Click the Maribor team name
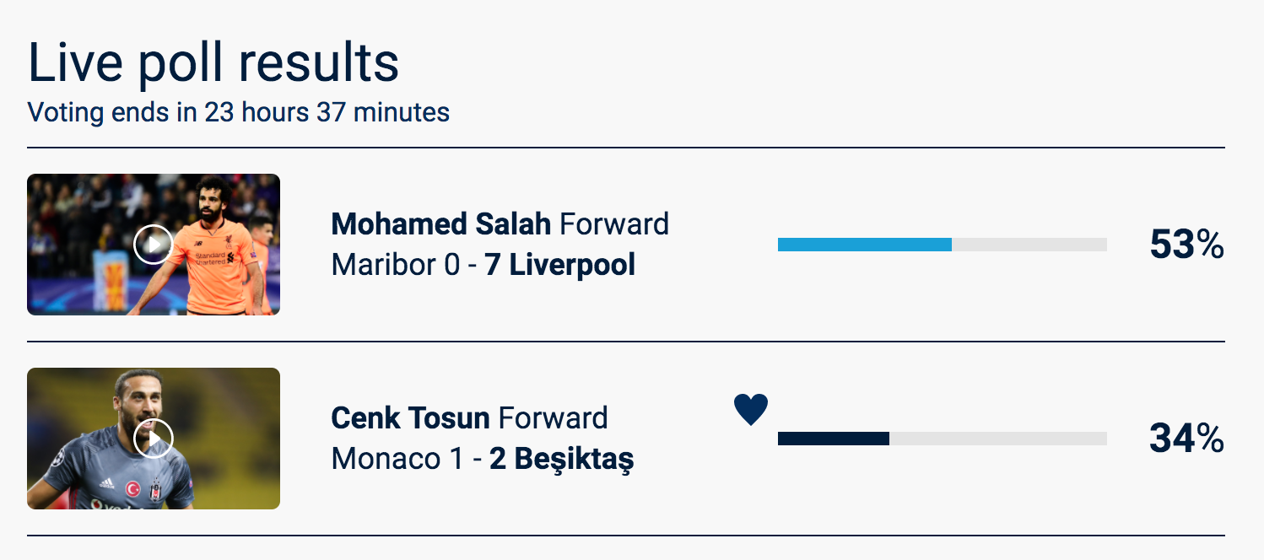This screenshot has height=560, width=1264. click(383, 265)
